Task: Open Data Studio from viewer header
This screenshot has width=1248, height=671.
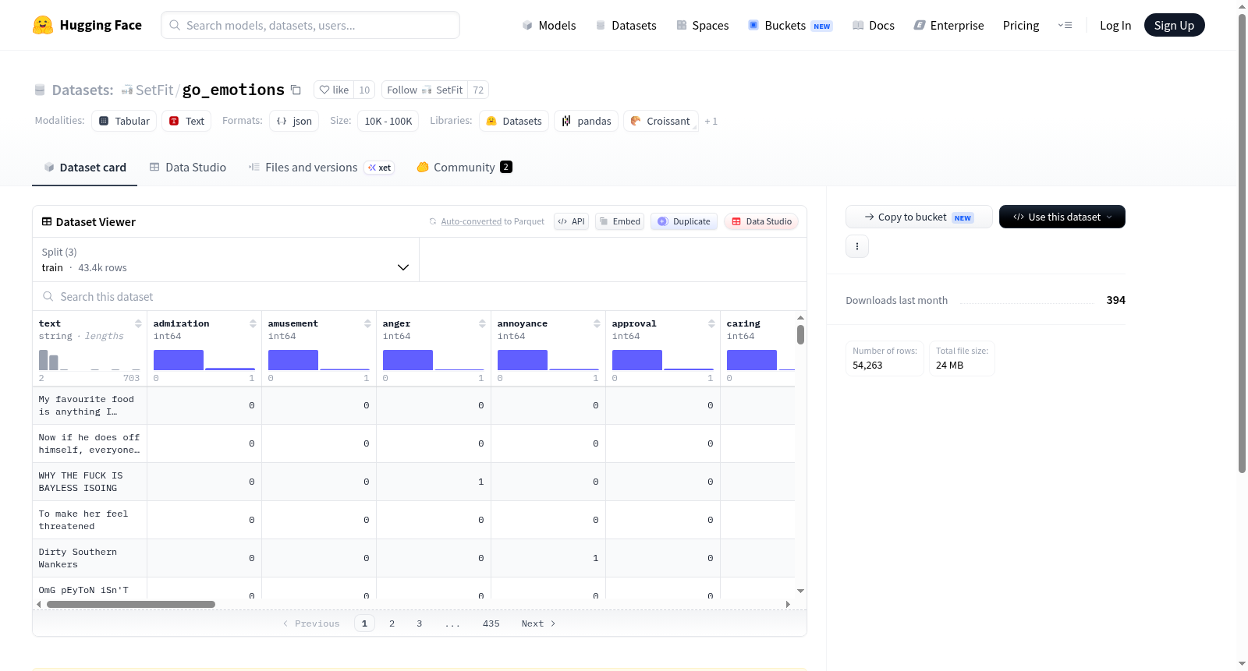Action: (761, 221)
